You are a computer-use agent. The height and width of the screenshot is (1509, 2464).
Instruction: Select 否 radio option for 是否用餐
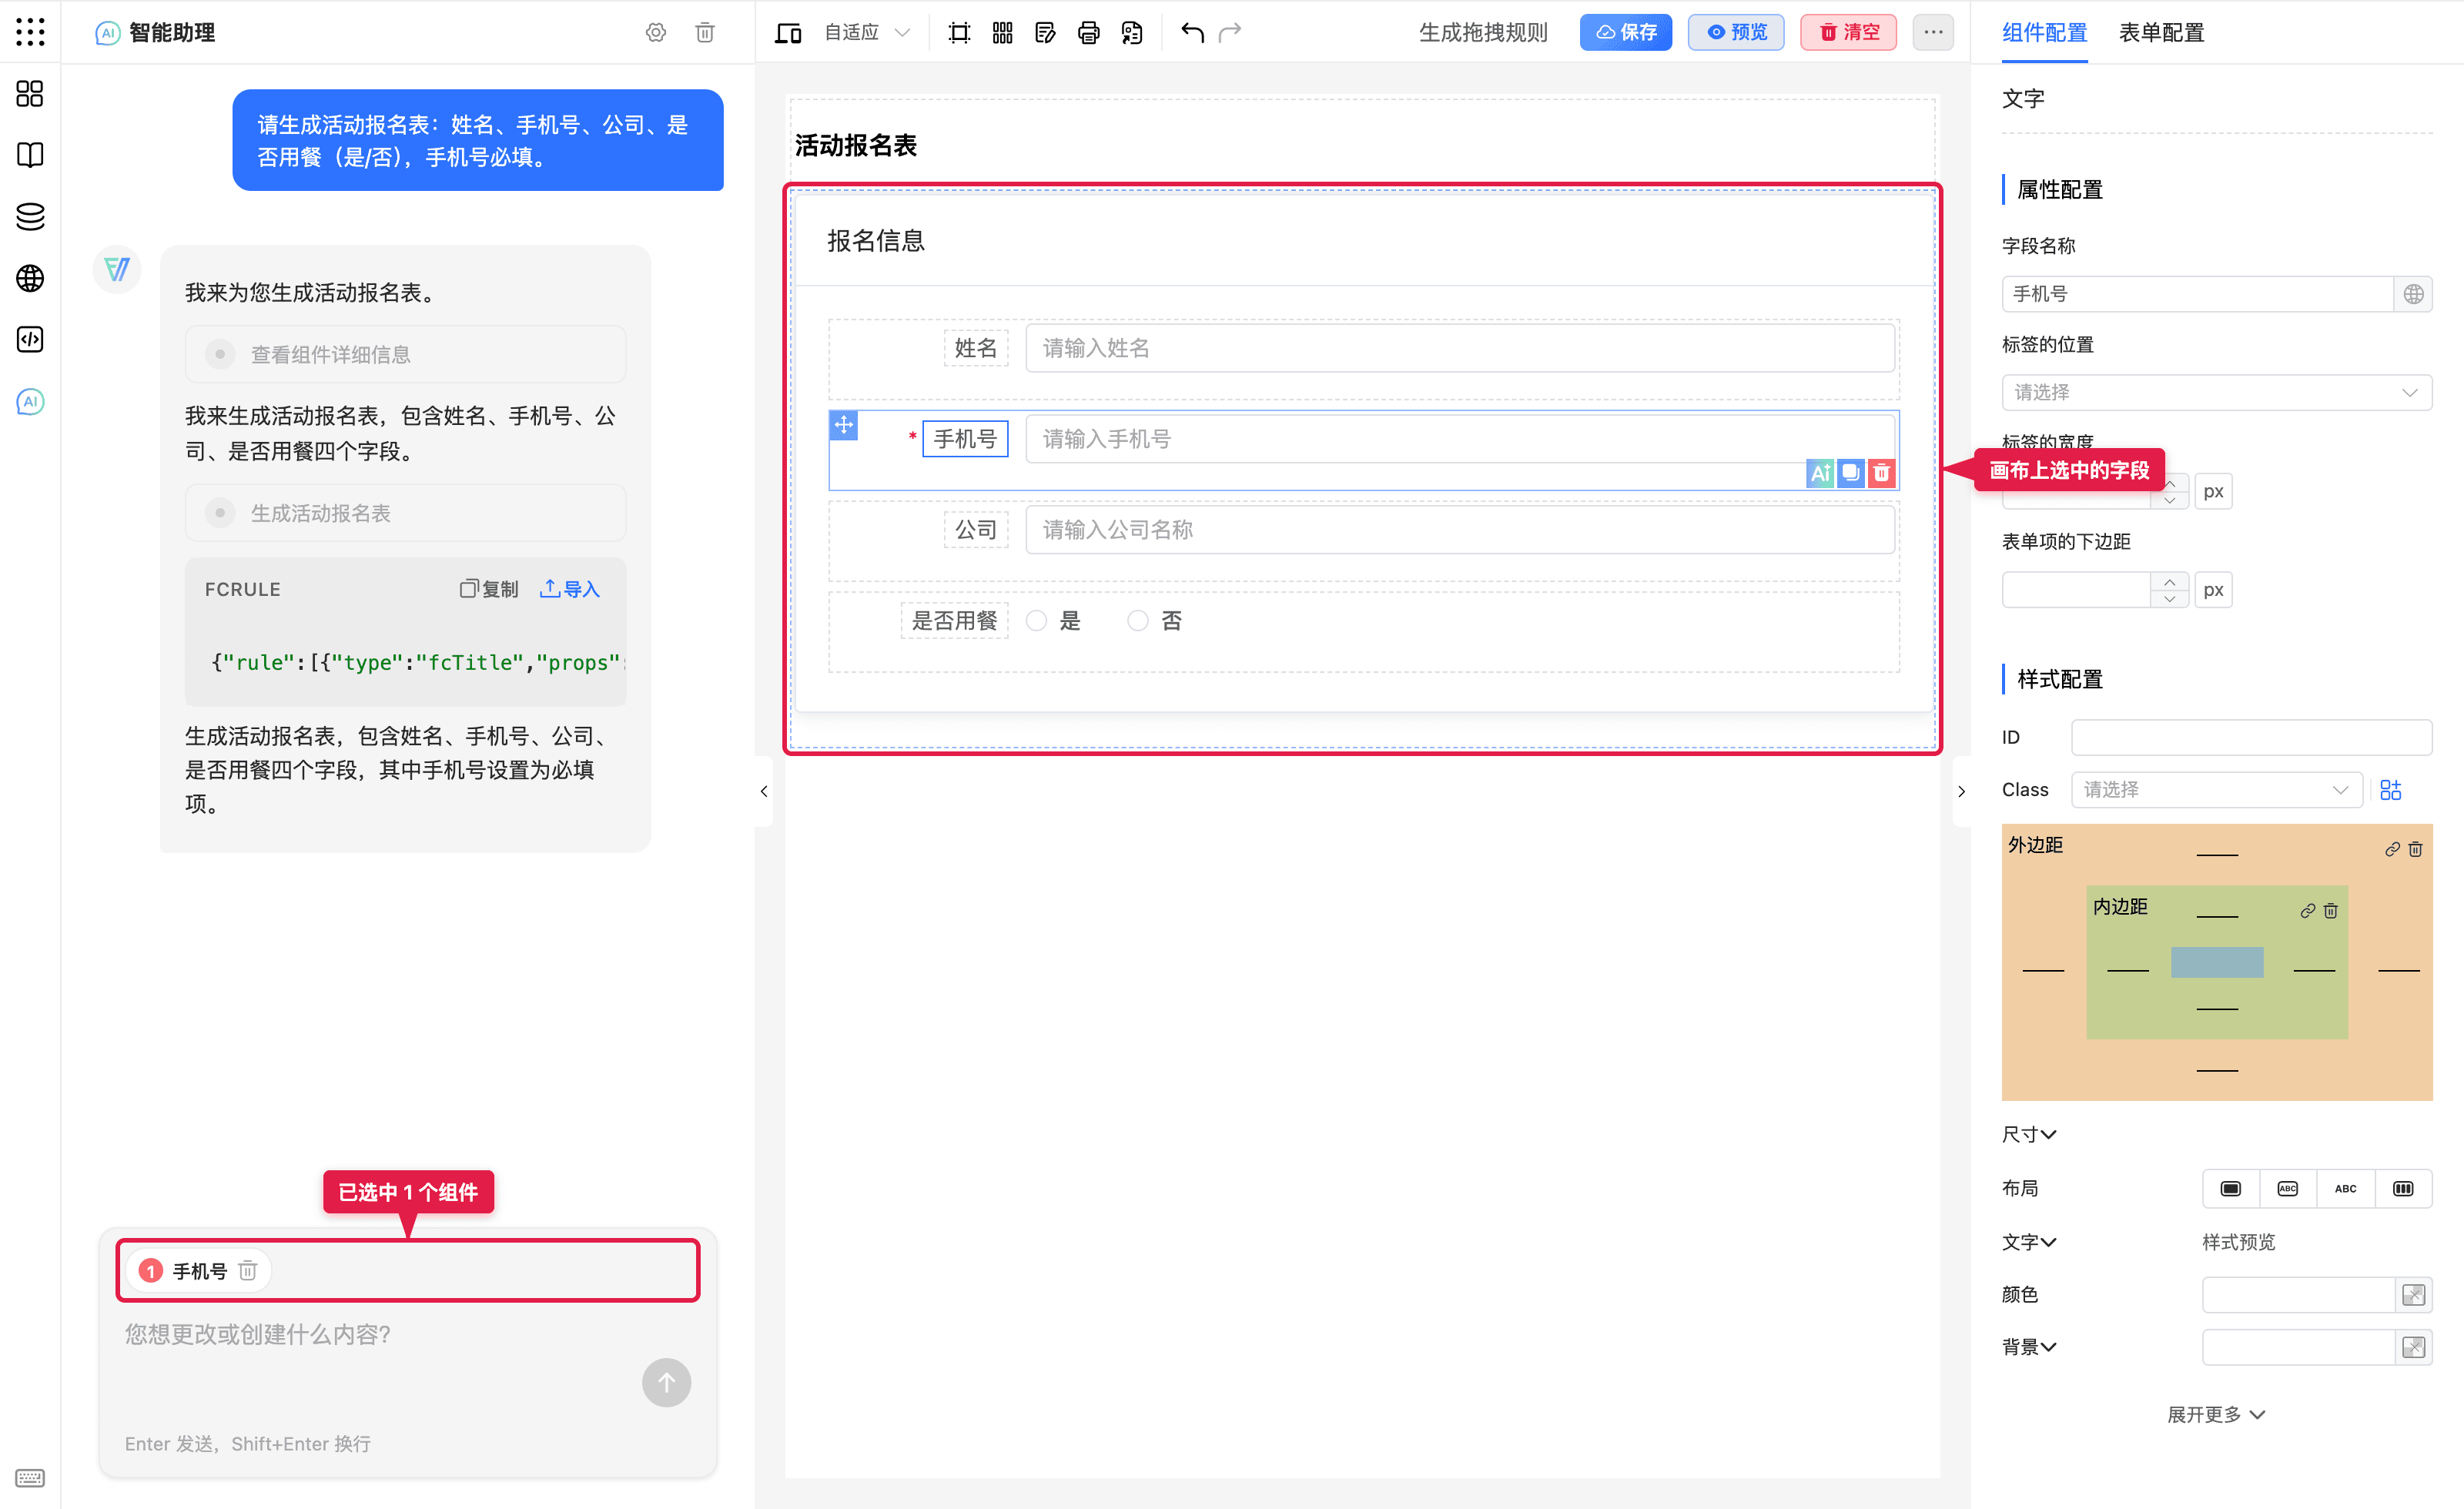[1138, 621]
